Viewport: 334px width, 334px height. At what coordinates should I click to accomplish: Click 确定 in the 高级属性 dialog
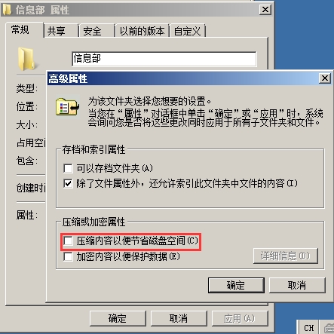[x=236, y=285]
